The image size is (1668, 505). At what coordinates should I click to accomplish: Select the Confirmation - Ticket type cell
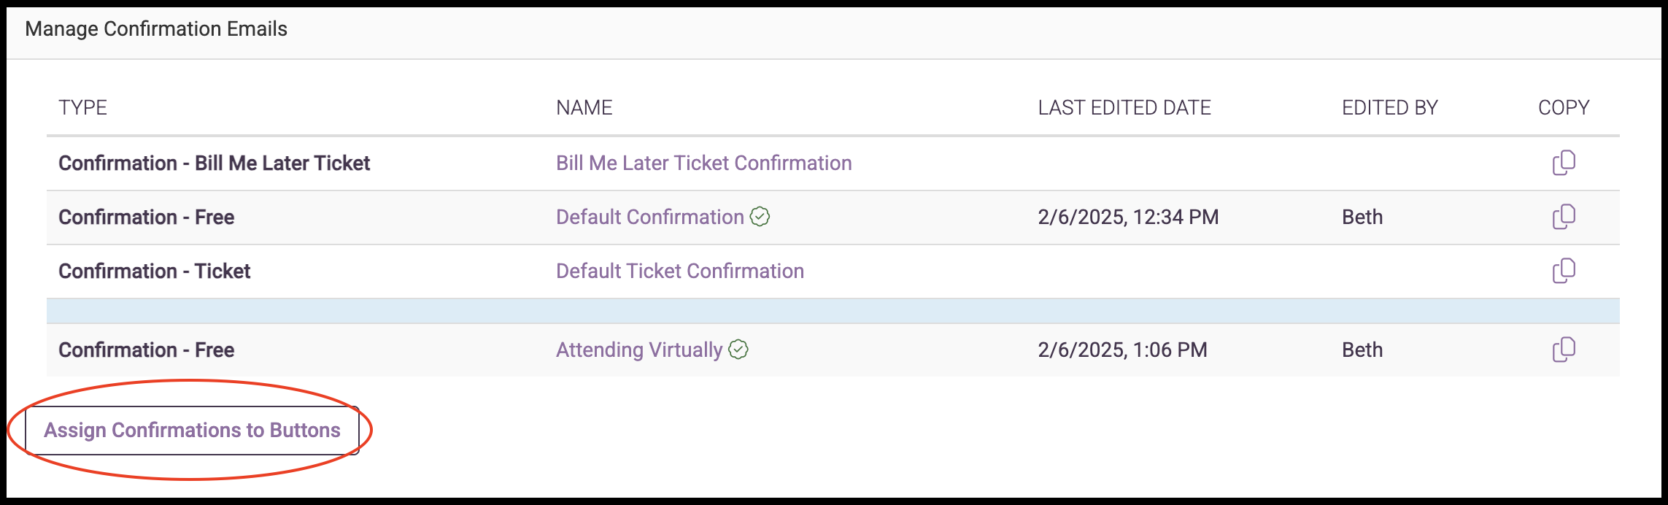[x=154, y=271]
